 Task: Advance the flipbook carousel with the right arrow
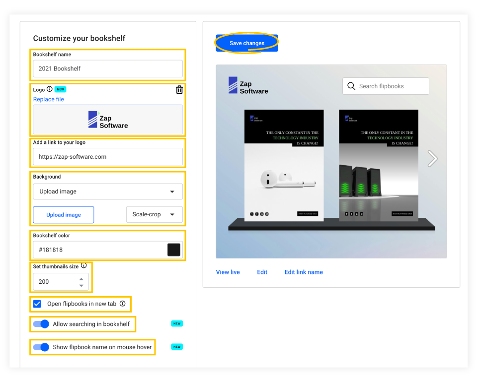(432, 158)
